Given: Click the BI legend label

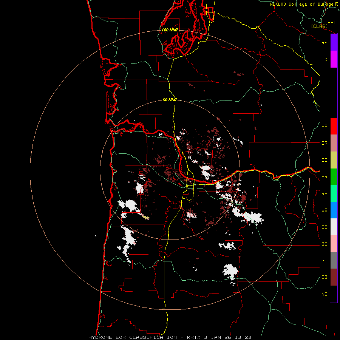Looking at the screenshot, I should pyautogui.click(x=324, y=277).
